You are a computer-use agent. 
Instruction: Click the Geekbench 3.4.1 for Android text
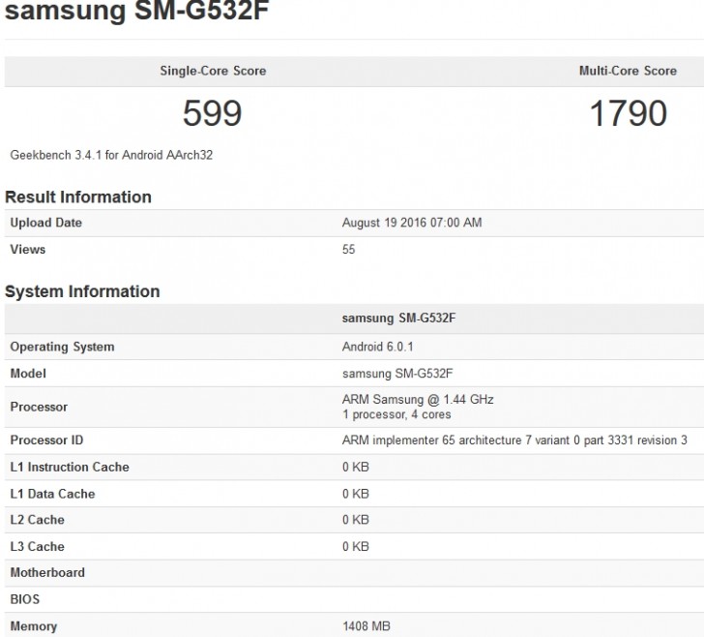tap(111, 155)
